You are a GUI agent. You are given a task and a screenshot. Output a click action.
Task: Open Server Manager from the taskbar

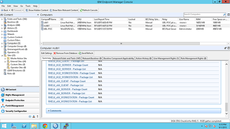(x=13, y=126)
